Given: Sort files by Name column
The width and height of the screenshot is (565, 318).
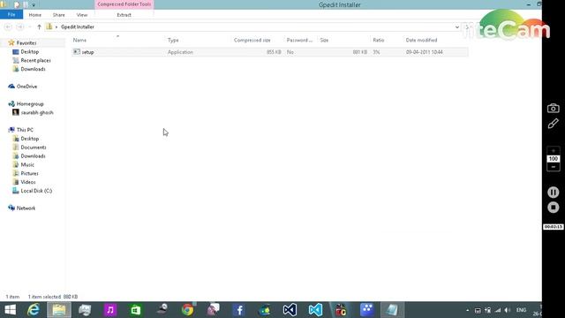Looking at the screenshot, I should [x=80, y=40].
